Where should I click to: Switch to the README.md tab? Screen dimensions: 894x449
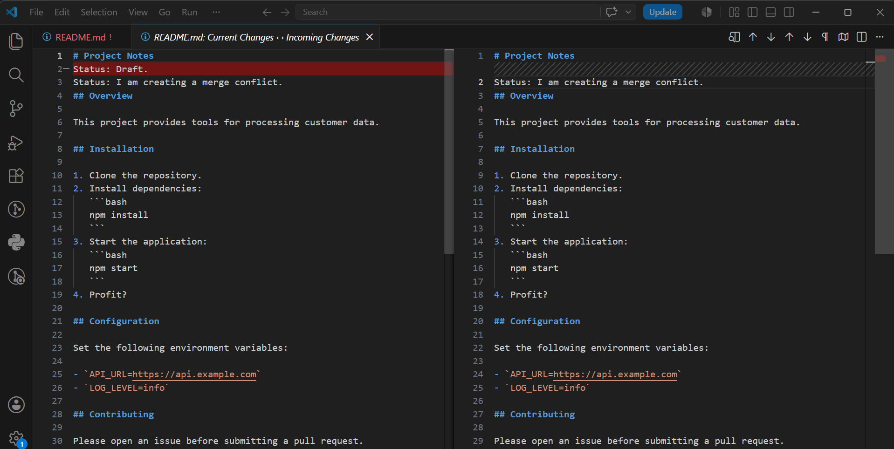click(82, 37)
